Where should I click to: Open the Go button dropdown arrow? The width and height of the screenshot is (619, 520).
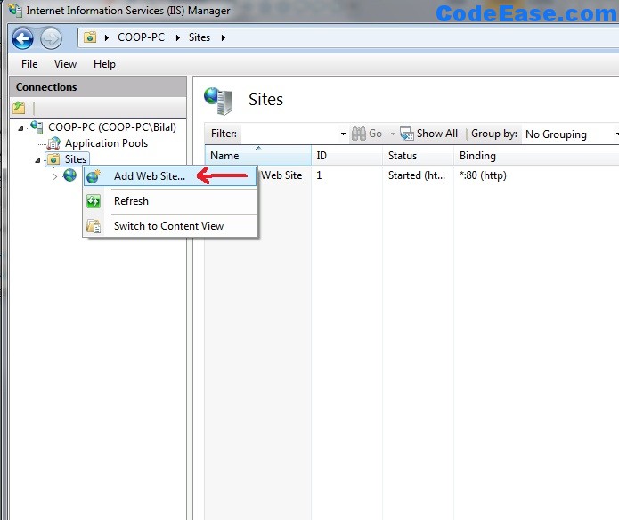tap(393, 134)
